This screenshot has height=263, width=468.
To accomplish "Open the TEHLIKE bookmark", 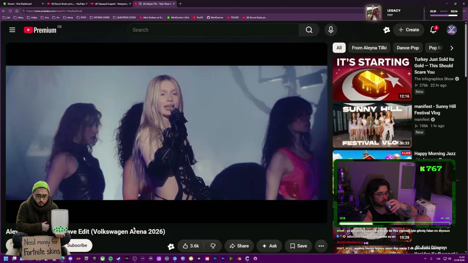I will click(233, 18).
